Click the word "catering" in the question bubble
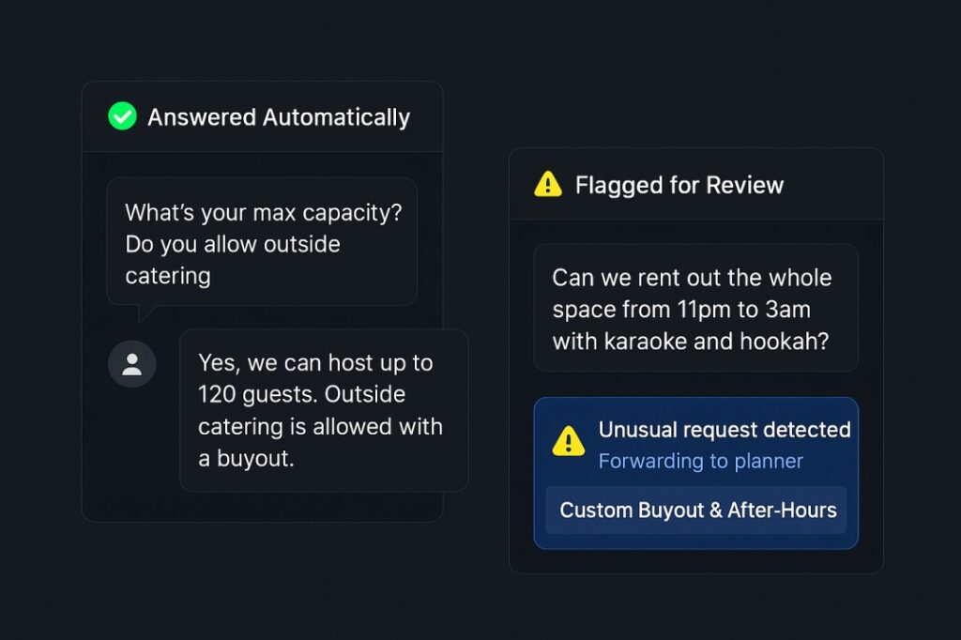The height and width of the screenshot is (640, 961). pos(168,275)
